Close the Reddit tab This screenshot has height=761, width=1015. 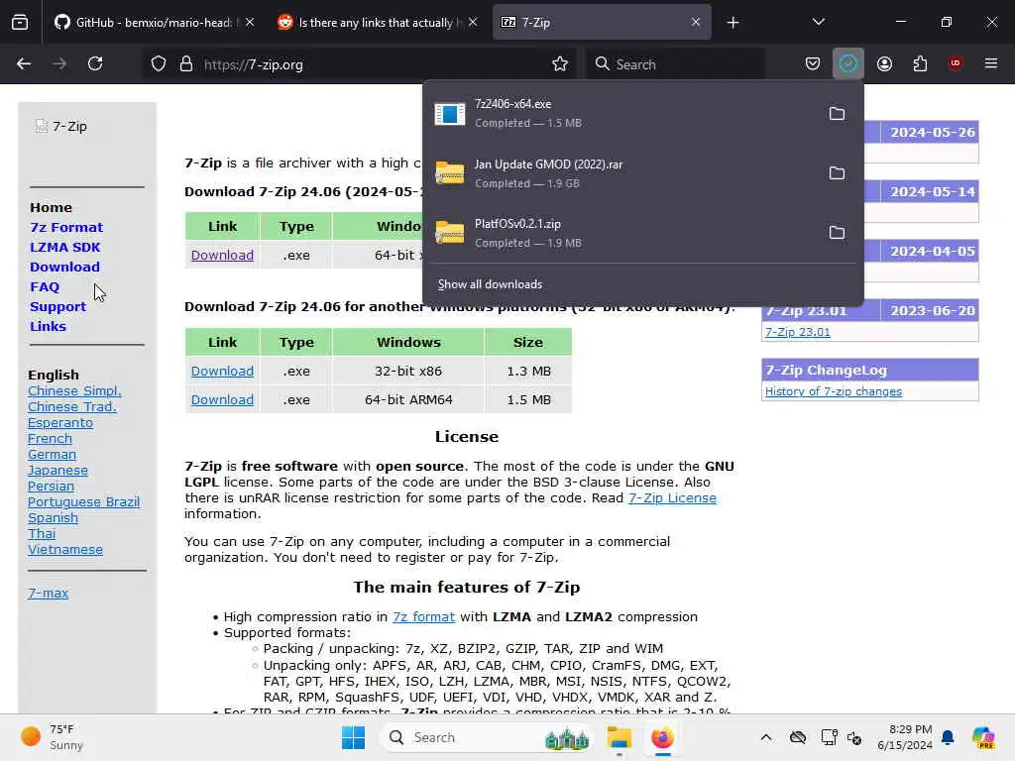473,23
